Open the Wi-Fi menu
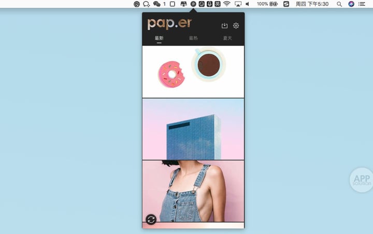 (227, 4)
